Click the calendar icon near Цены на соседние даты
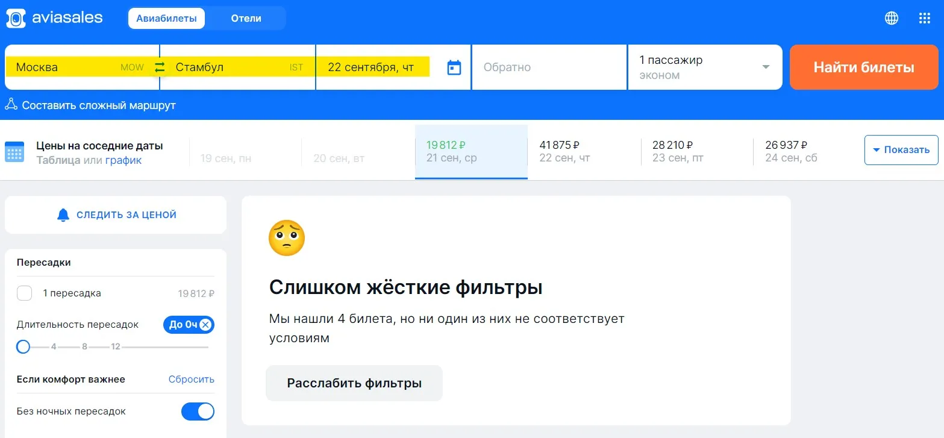Image resolution: width=944 pixels, height=438 pixels. coord(15,152)
